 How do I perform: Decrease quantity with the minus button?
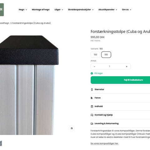94,67
